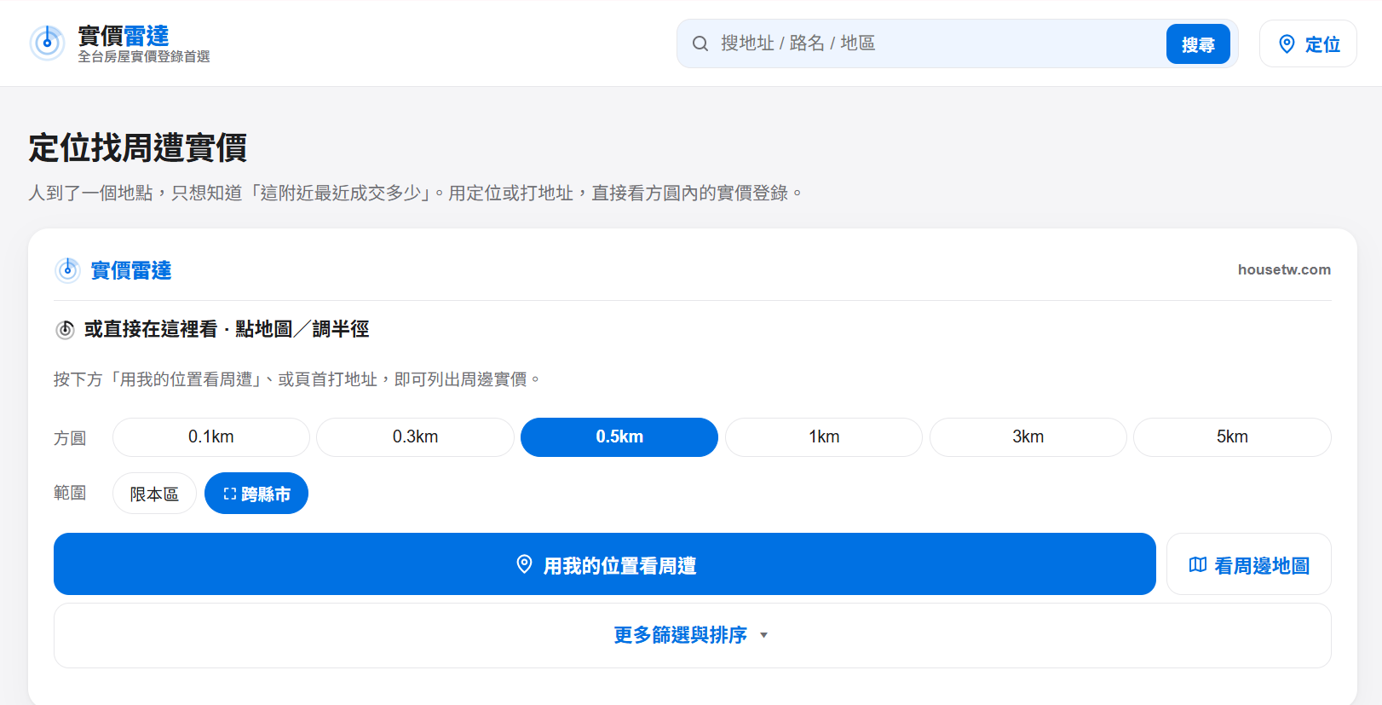The height and width of the screenshot is (705, 1382).
Task: Click the map icon in 看周邊地圖 button
Action: pos(1198,565)
